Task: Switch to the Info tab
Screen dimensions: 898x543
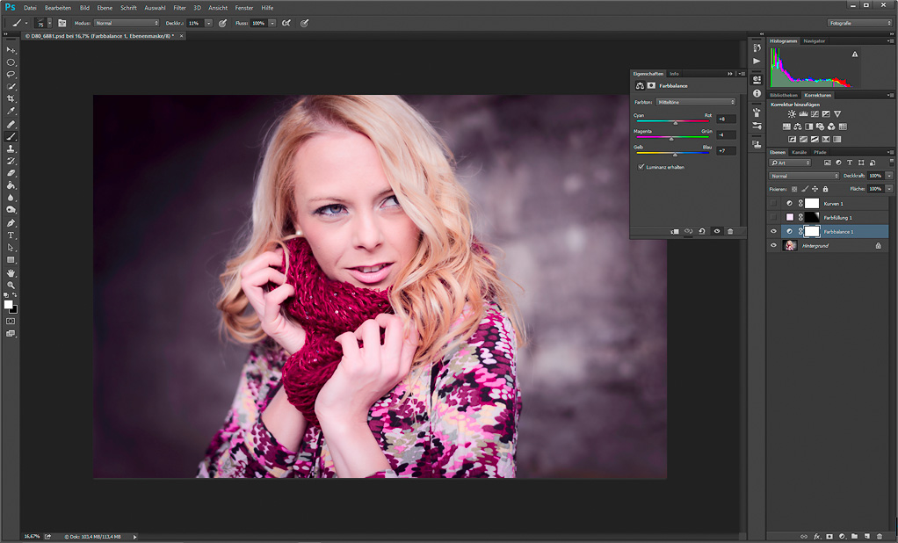Action: (x=674, y=74)
